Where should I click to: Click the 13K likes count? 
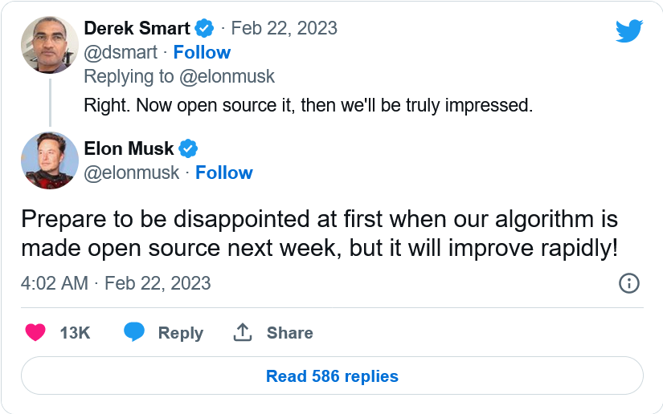(75, 333)
